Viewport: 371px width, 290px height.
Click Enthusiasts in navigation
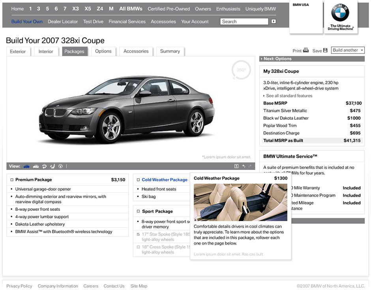click(x=228, y=9)
